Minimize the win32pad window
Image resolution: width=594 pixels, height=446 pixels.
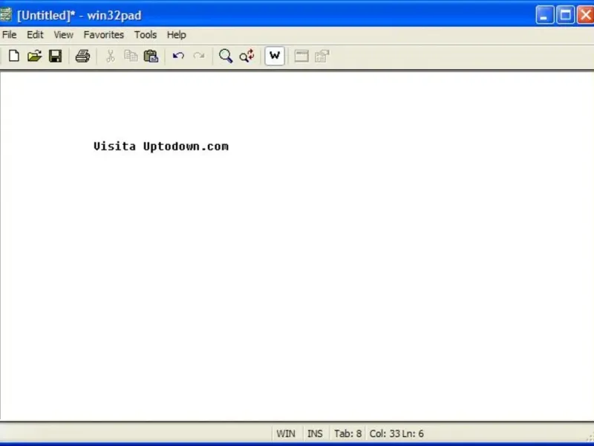click(545, 15)
